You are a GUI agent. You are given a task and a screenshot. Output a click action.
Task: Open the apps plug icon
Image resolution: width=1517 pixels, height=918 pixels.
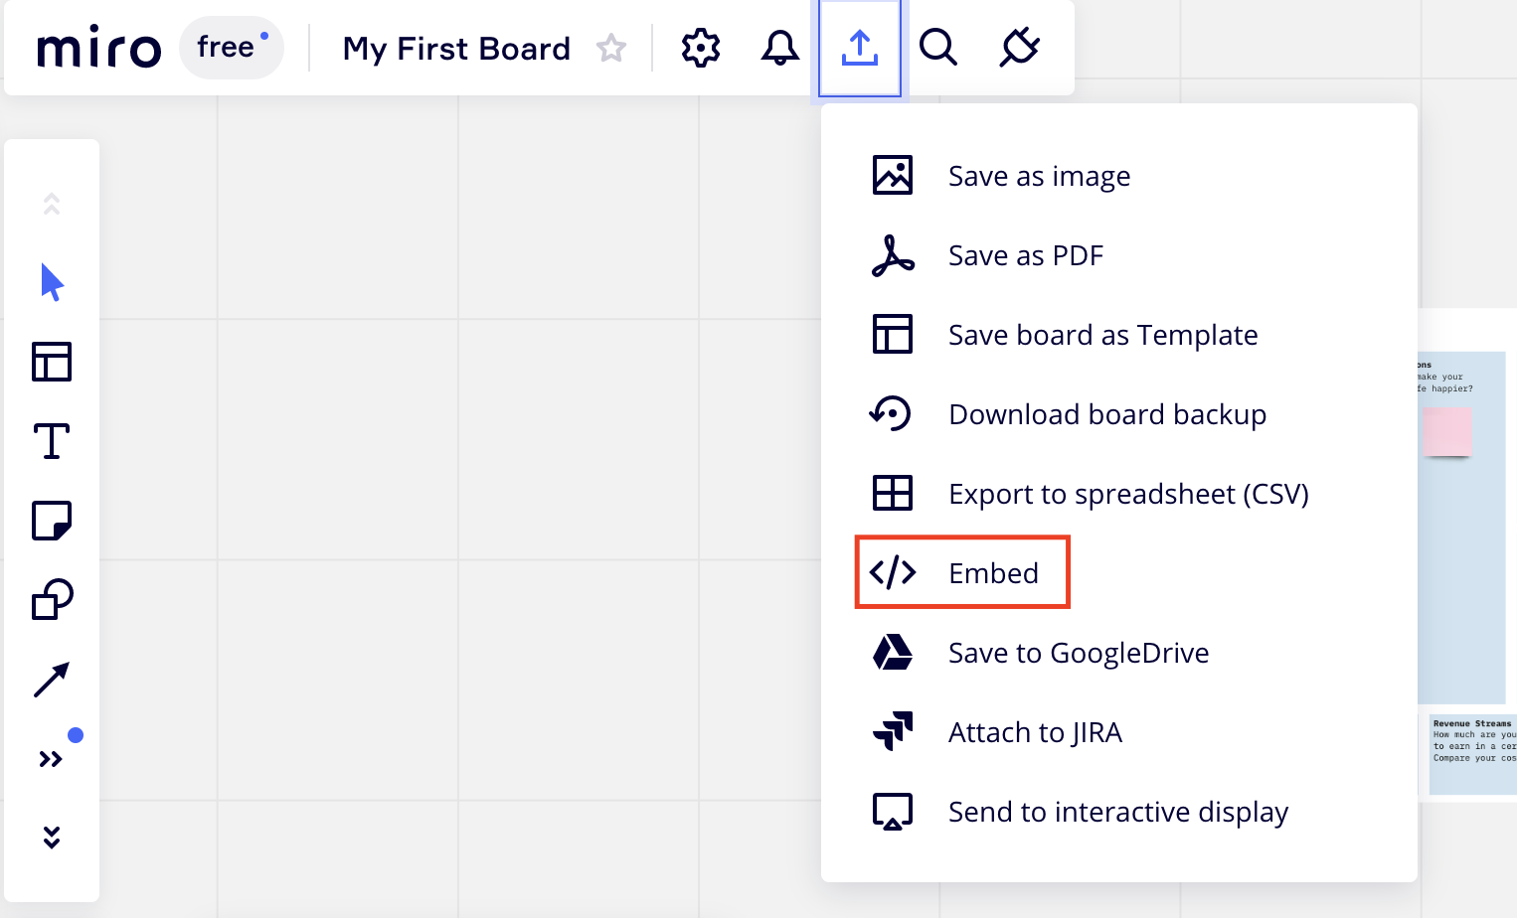1019,48
